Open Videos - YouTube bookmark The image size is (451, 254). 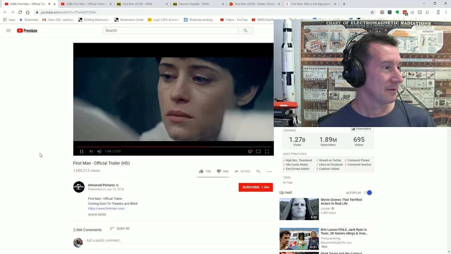pyautogui.click(x=234, y=20)
